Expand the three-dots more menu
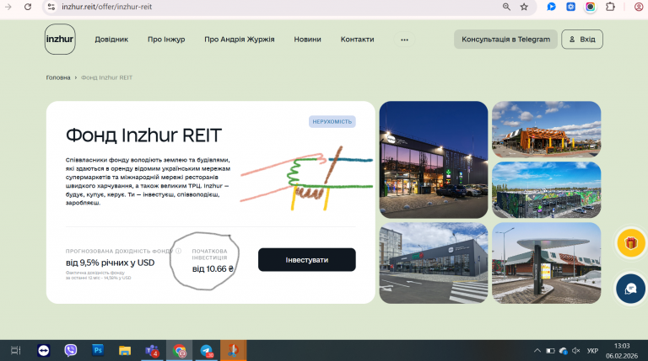 405,40
